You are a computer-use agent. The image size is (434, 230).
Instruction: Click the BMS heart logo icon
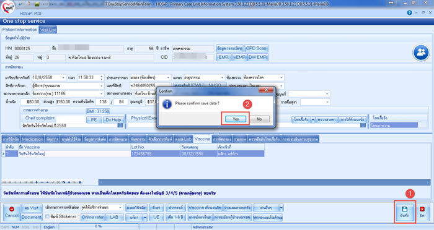pos(7,7)
